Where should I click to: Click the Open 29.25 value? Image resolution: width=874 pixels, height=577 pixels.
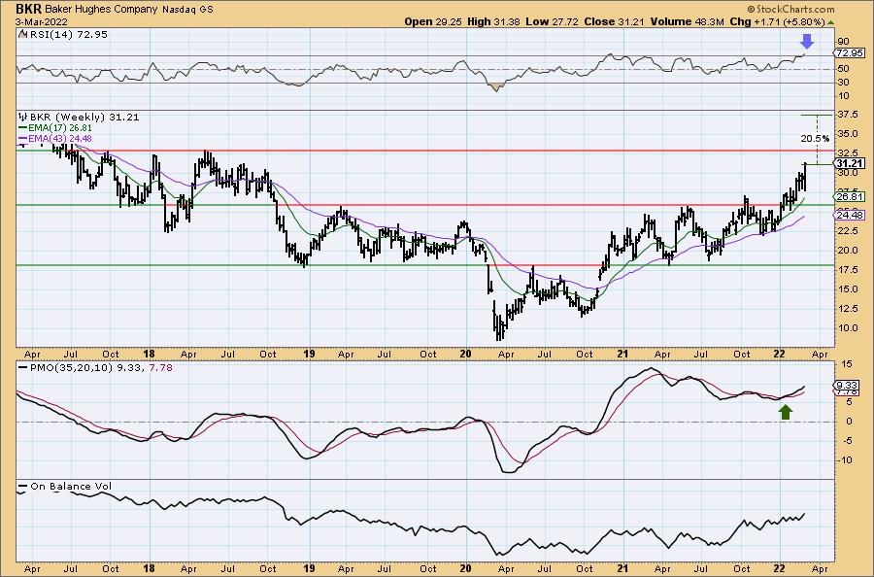pos(432,21)
